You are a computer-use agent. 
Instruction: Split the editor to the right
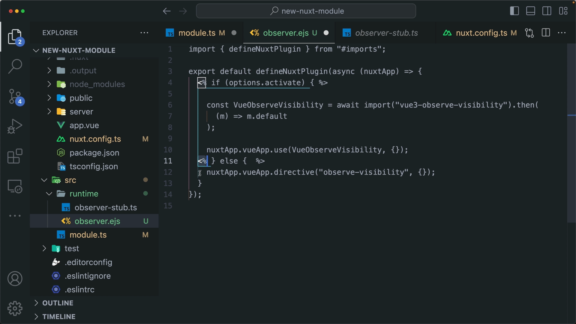(546, 33)
